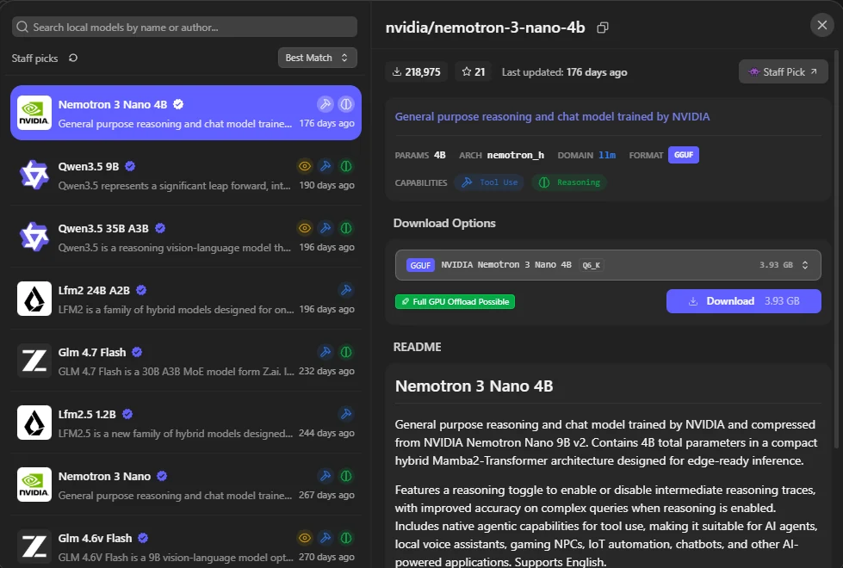The image size is (843, 568).
Task: Click the Liquid logo of Lfm2 24B A2B
Action: [34, 299]
